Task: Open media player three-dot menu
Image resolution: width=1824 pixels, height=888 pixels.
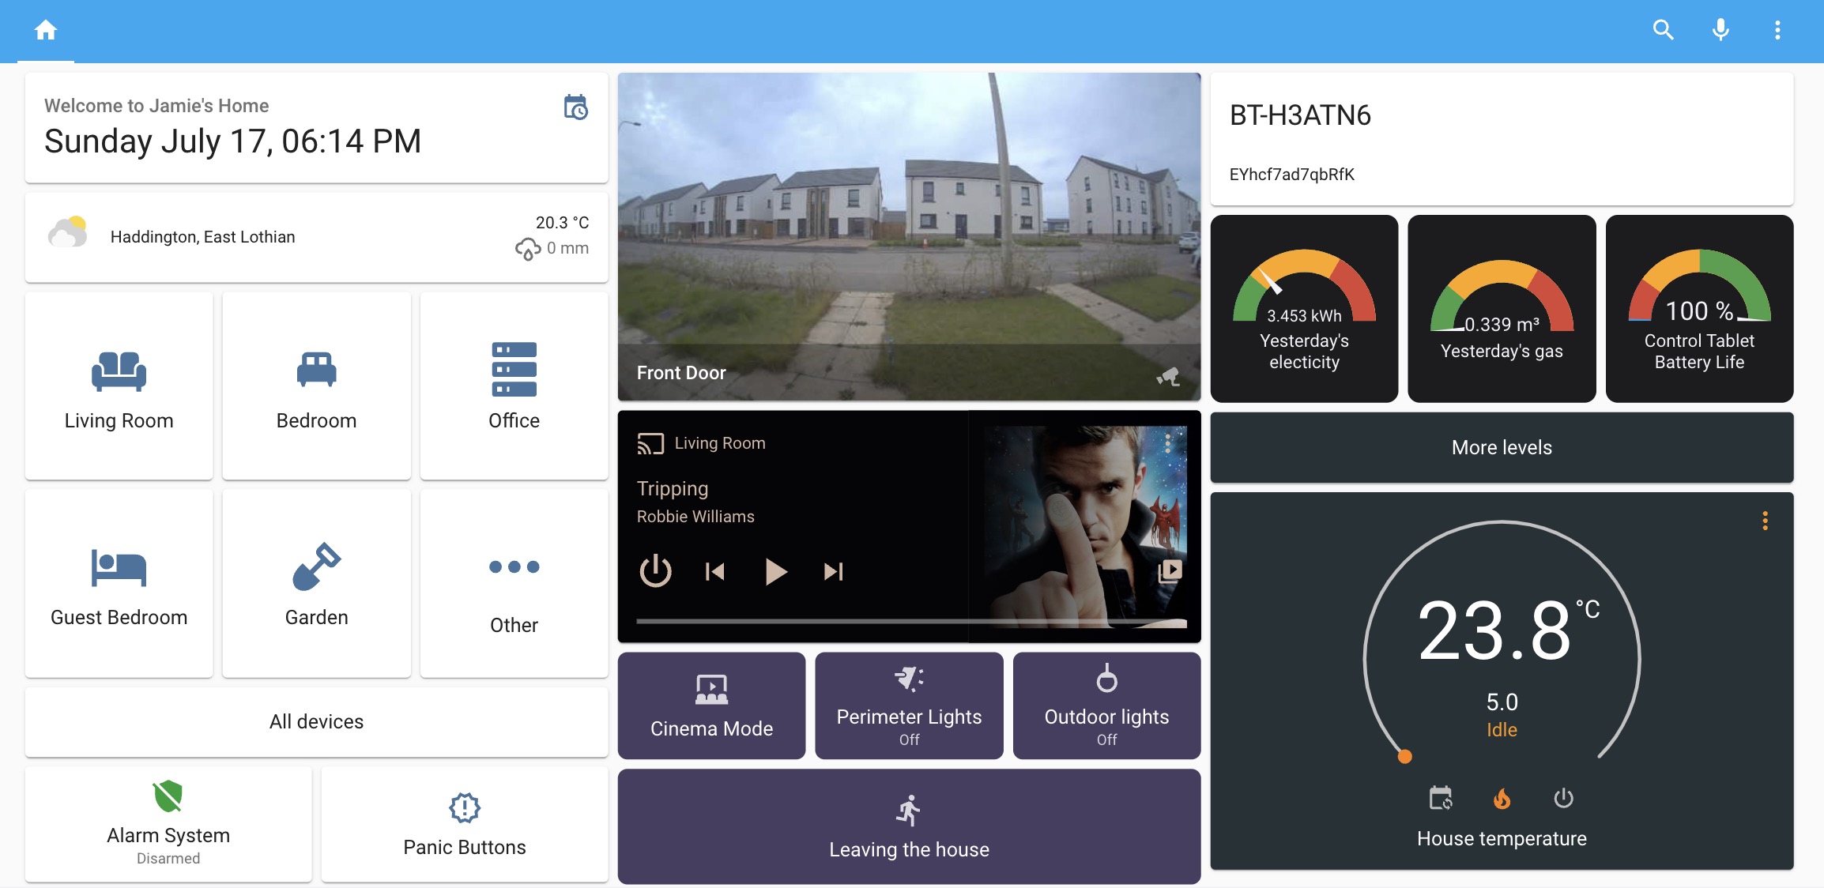Action: [x=1167, y=442]
